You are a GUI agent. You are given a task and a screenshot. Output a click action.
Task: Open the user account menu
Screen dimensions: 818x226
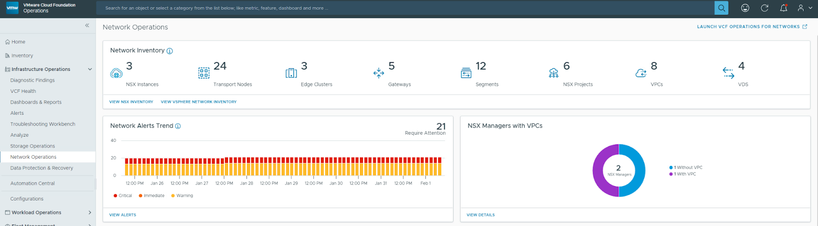(x=805, y=8)
